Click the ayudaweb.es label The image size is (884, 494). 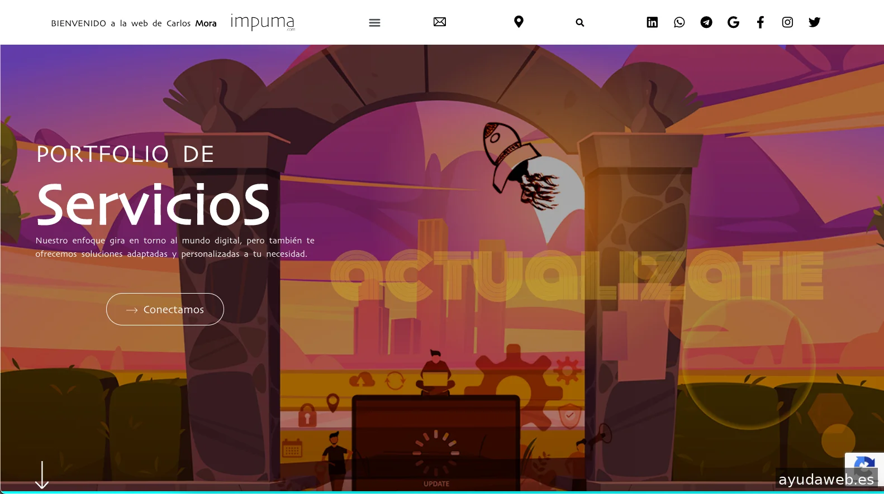coord(825,479)
